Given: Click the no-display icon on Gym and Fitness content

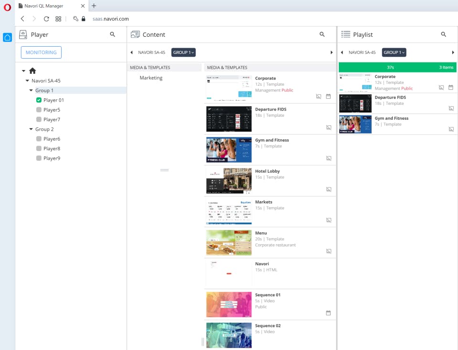Looking at the screenshot, I should point(329,158).
